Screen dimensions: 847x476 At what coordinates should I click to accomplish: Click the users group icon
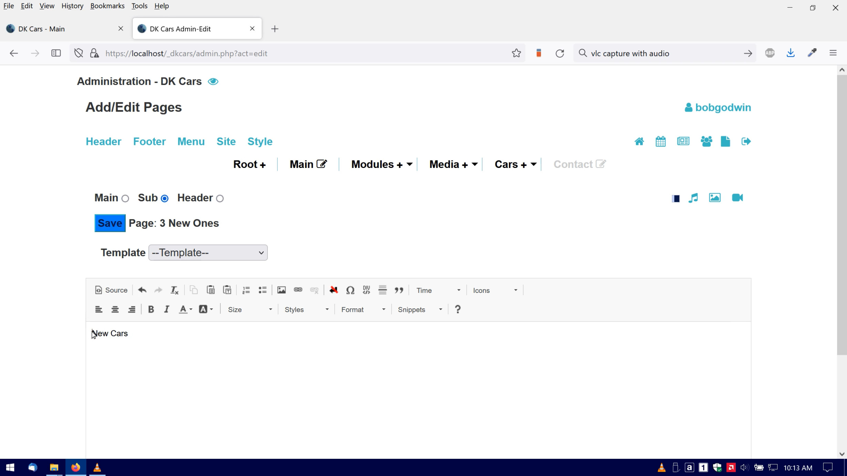click(x=706, y=141)
